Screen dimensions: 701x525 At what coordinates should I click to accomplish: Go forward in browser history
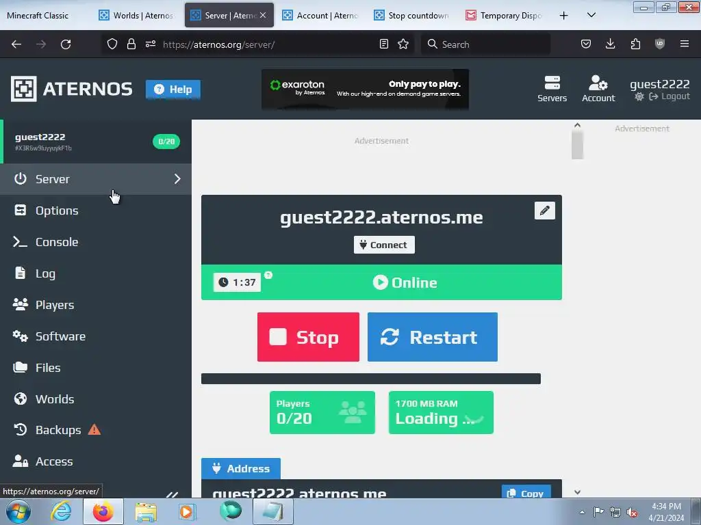(x=41, y=44)
